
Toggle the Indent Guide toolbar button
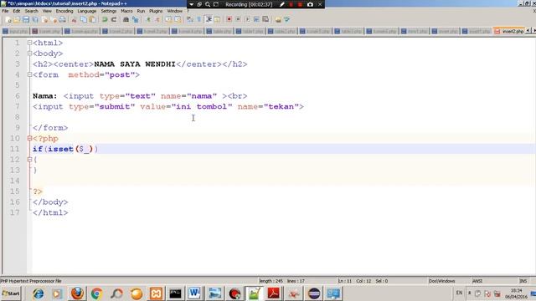[209, 19]
